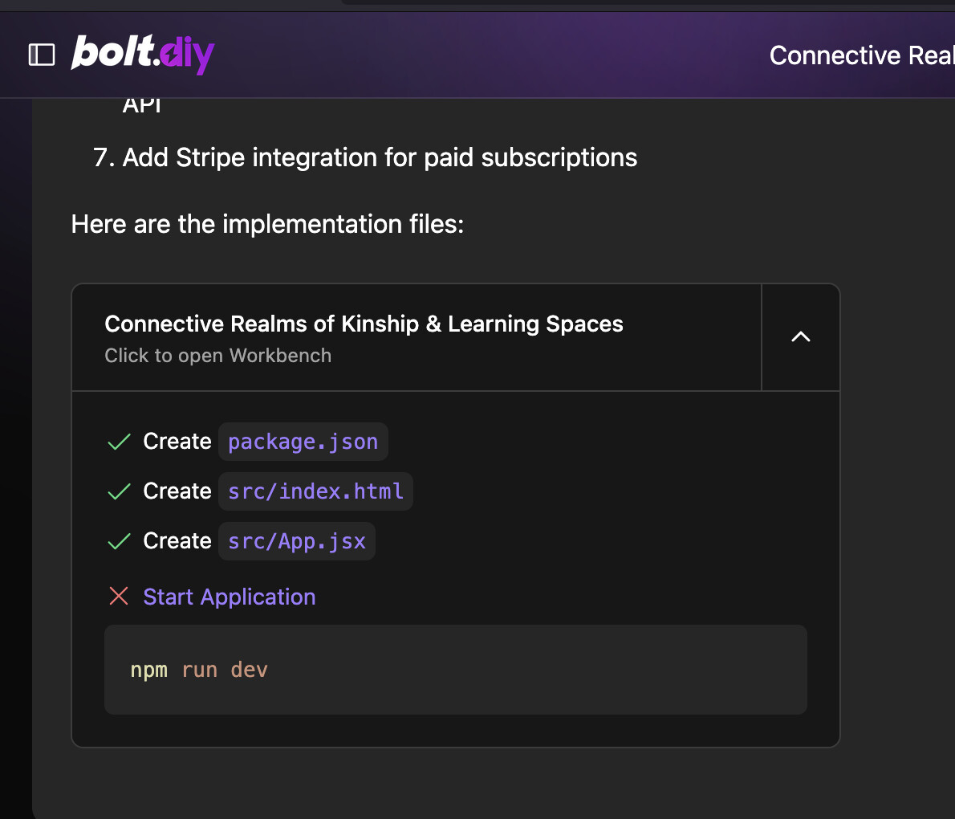Click the Connective Realms of Kinship title
The width and height of the screenshot is (955, 819).
point(364,324)
